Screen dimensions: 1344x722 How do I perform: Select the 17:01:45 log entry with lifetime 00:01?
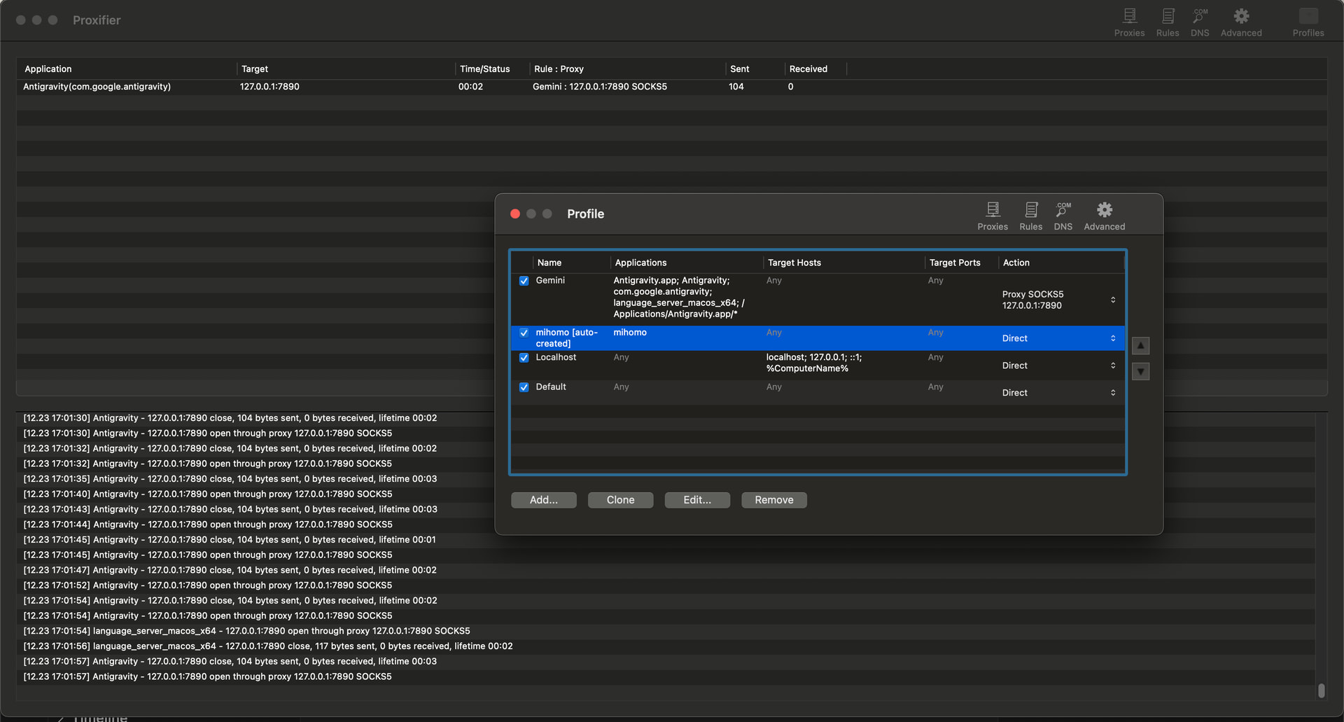230,540
